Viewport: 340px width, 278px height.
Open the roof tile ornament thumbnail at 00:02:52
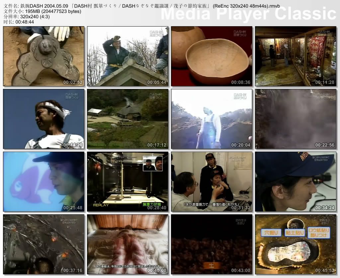(44, 56)
